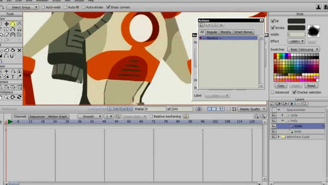Click the timeline zoom-in magnifier
The image size is (328, 185).
click(x=263, y=116)
